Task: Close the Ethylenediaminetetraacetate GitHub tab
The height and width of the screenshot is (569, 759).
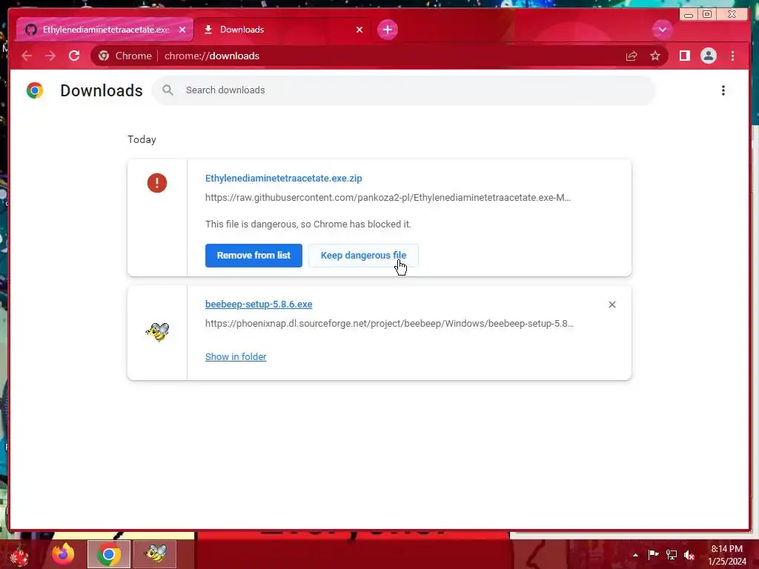Action: pyautogui.click(x=182, y=30)
